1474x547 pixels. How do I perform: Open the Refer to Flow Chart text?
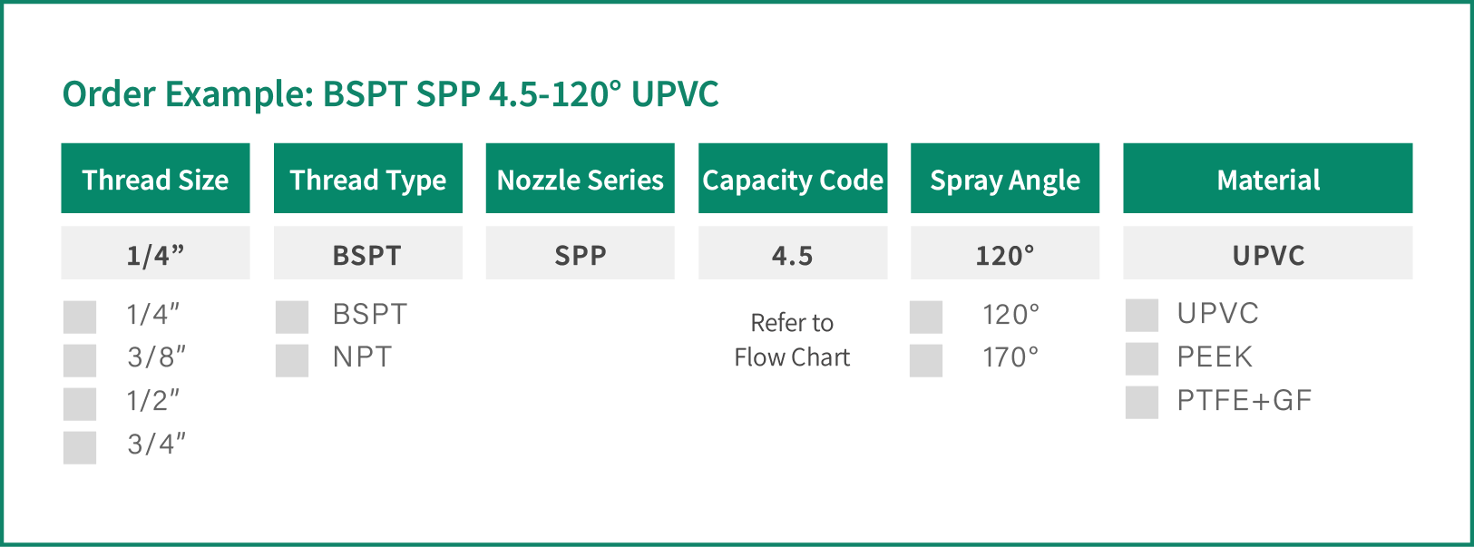(x=792, y=340)
